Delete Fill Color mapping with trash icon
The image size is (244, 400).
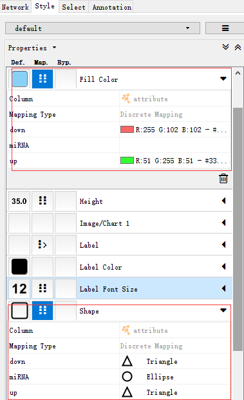(x=223, y=179)
